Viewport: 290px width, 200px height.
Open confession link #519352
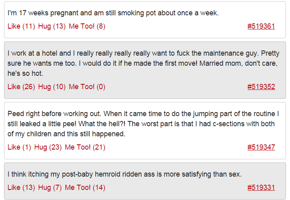click(x=261, y=87)
